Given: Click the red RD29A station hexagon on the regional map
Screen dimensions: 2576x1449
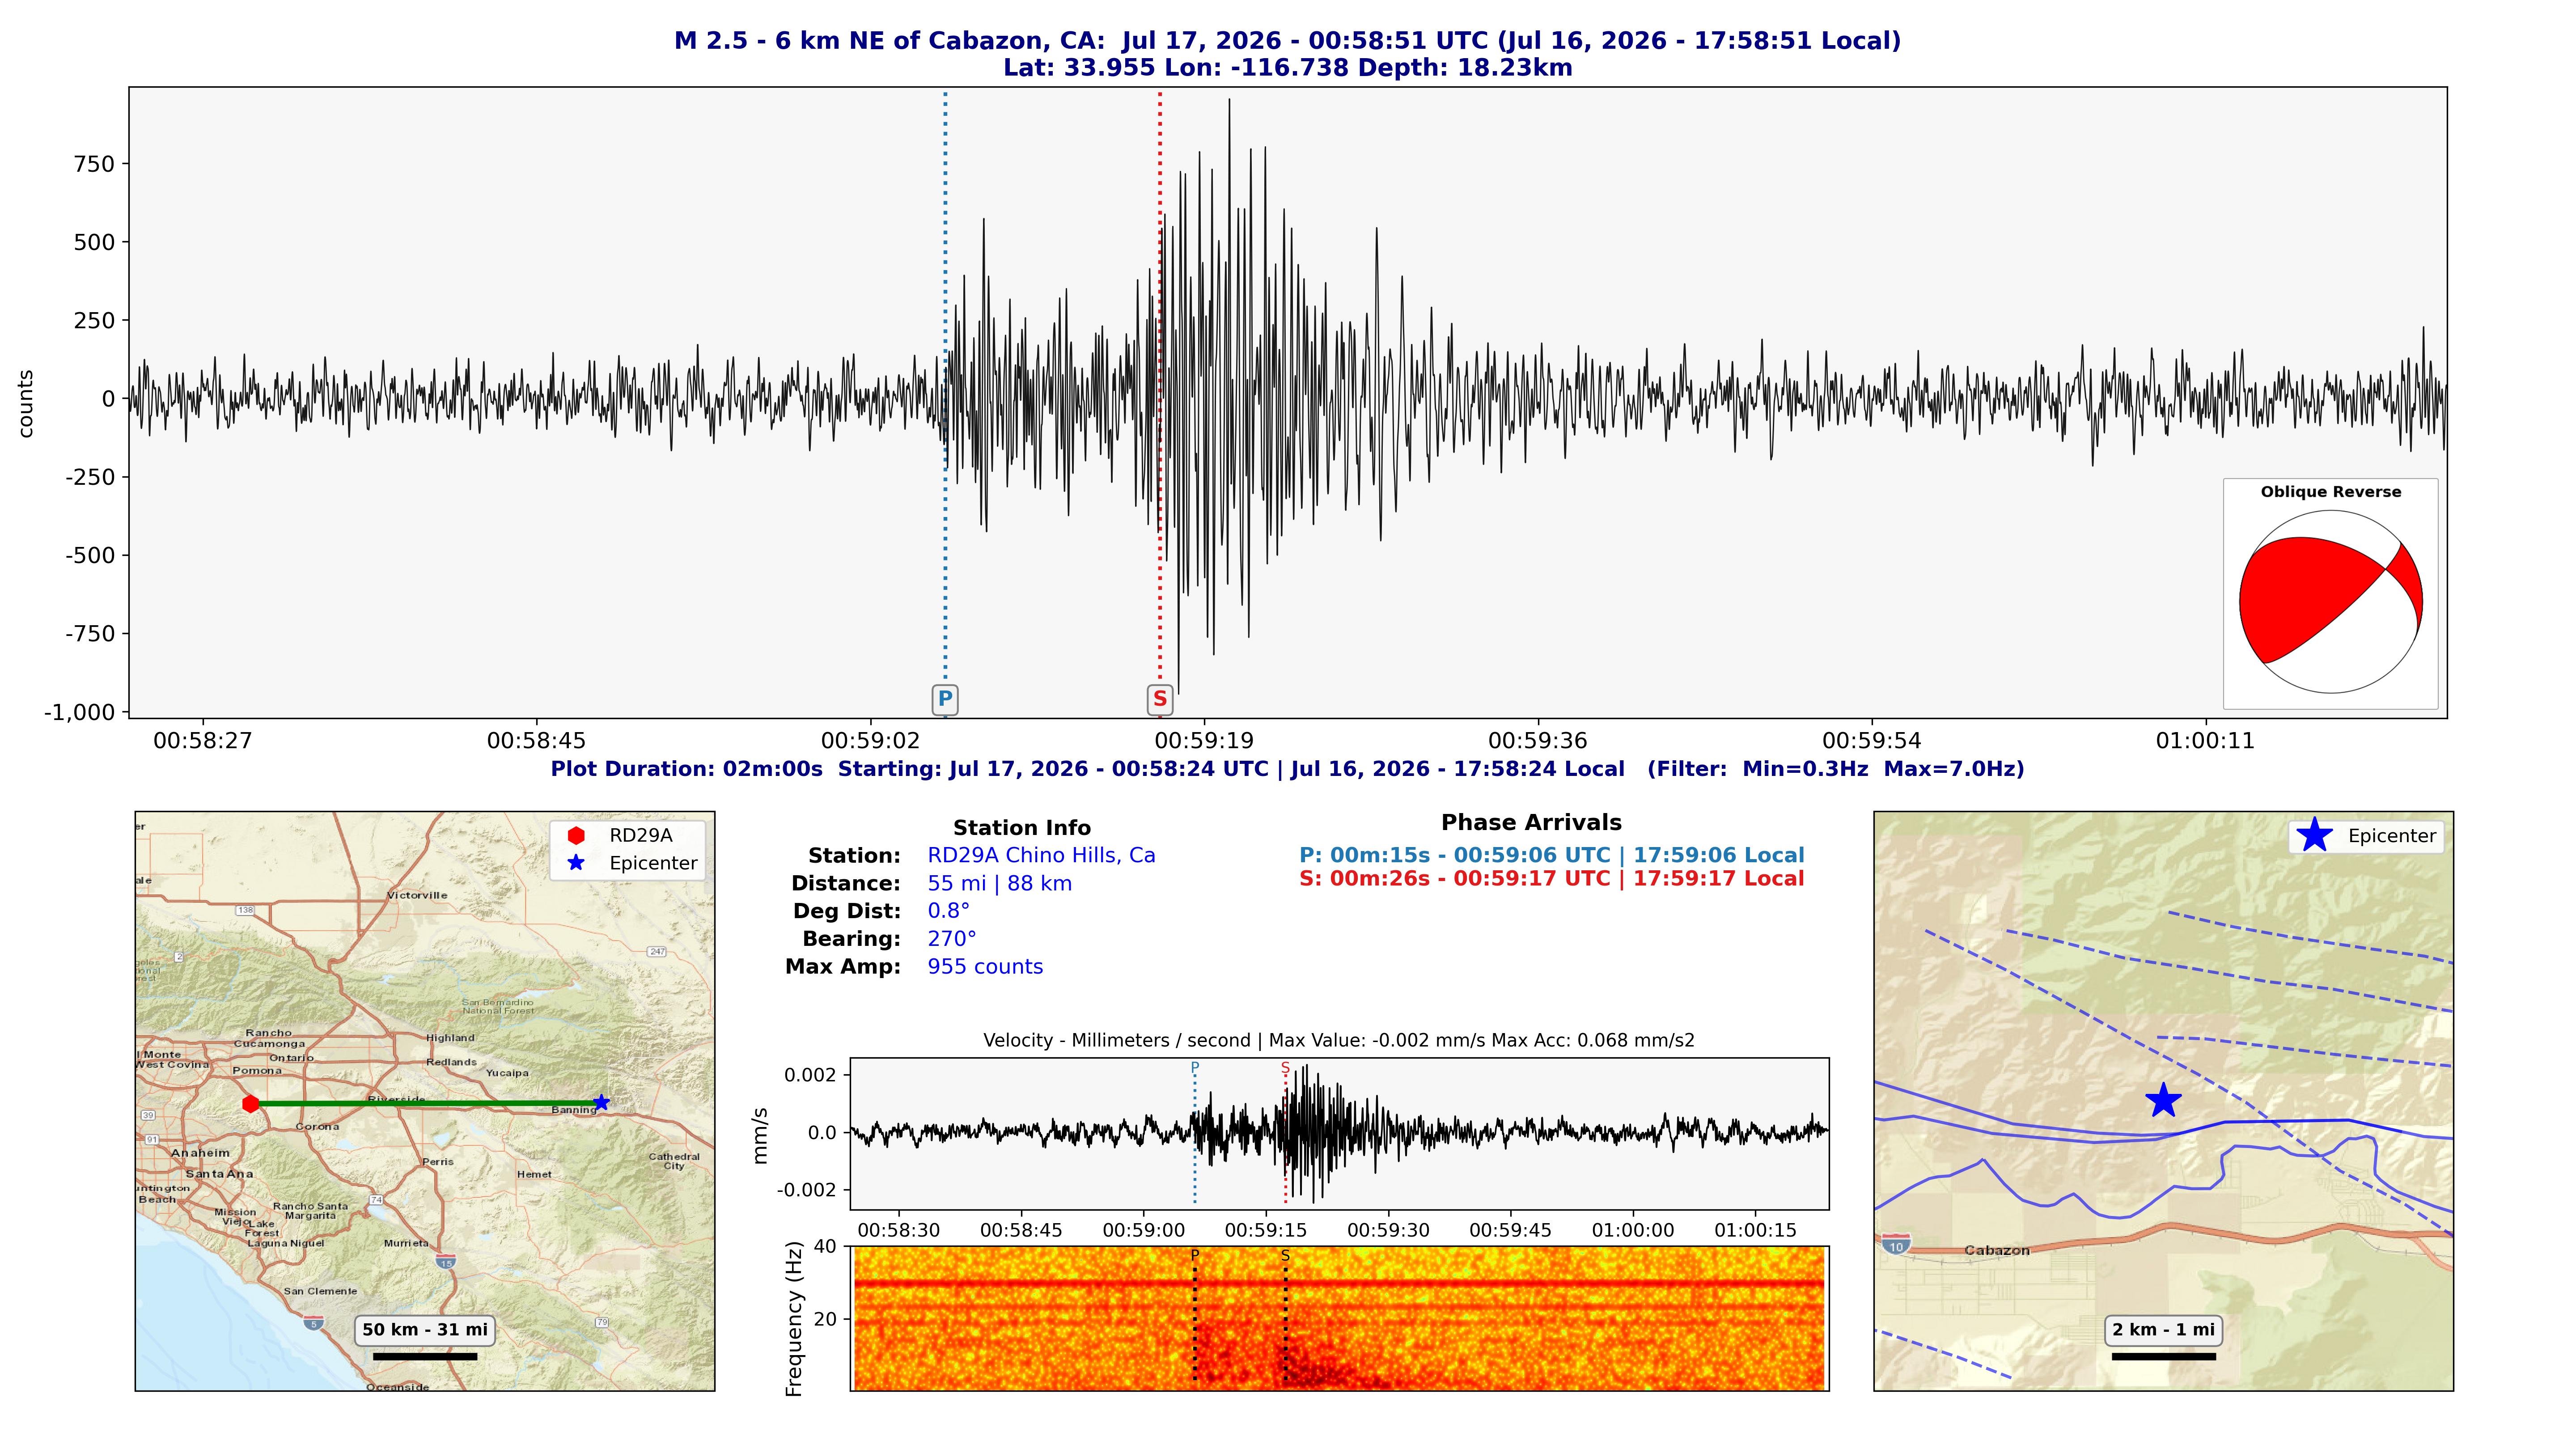Looking at the screenshot, I should pos(251,1104).
